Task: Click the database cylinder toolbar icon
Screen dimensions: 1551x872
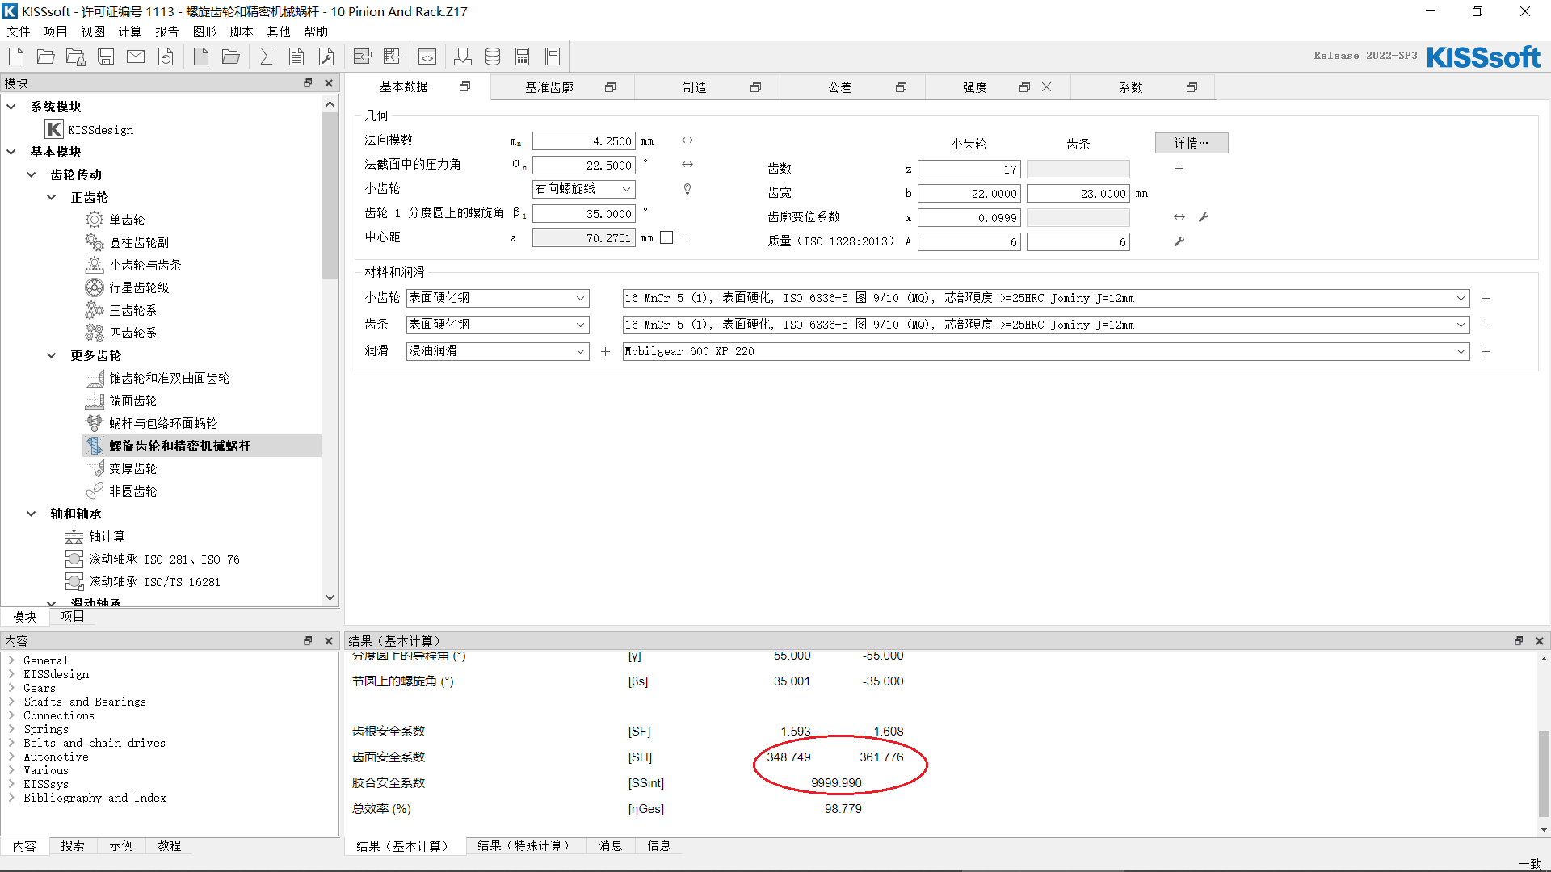Action: pos(493,57)
